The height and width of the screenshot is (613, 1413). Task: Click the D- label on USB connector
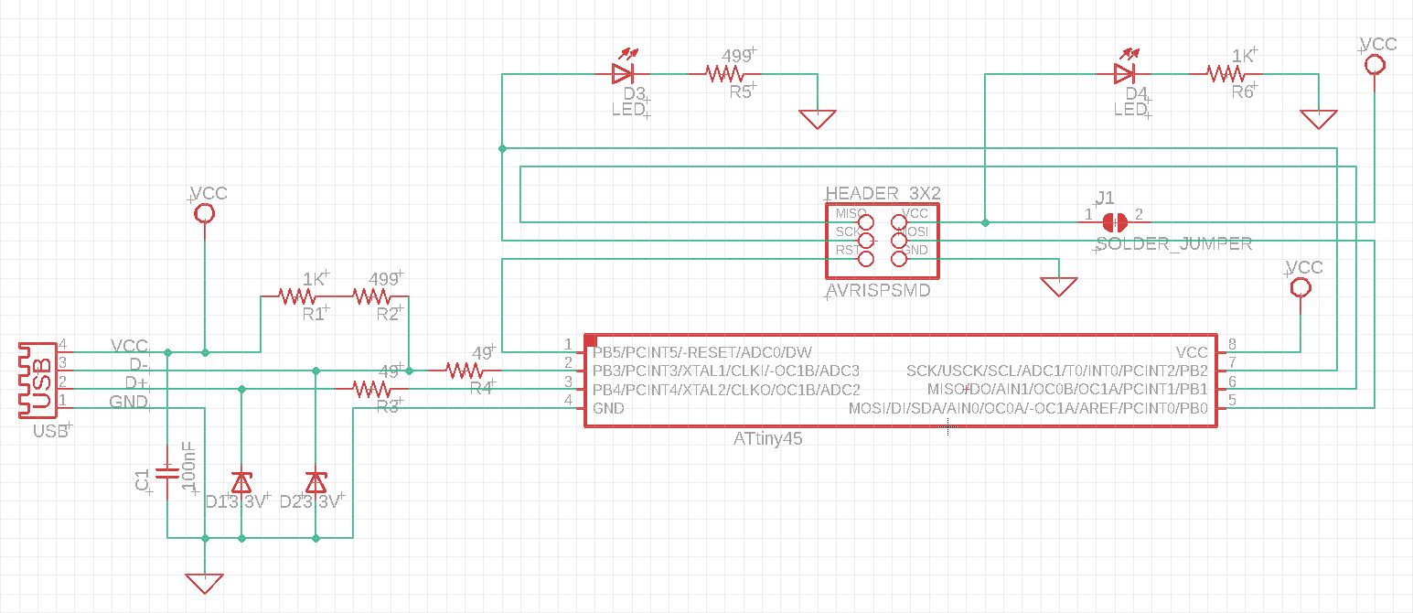(x=136, y=364)
